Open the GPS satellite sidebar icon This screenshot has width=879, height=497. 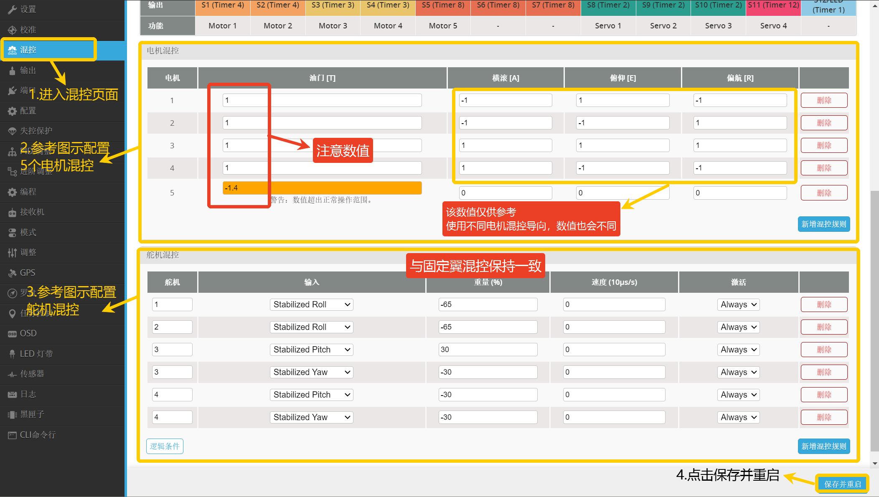[x=12, y=273]
